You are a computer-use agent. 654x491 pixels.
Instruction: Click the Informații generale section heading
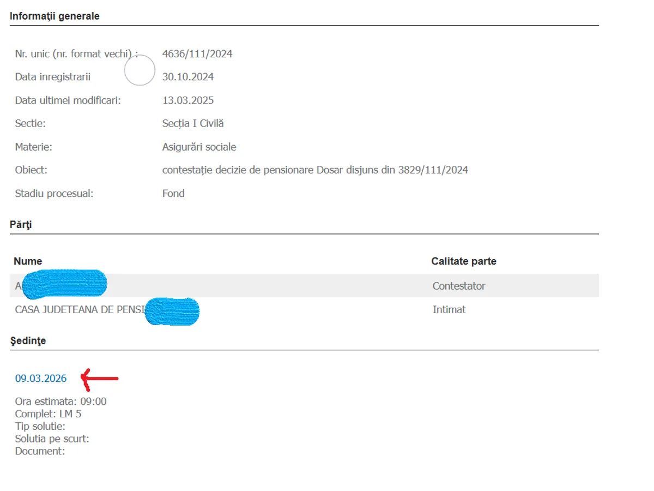(x=55, y=16)
